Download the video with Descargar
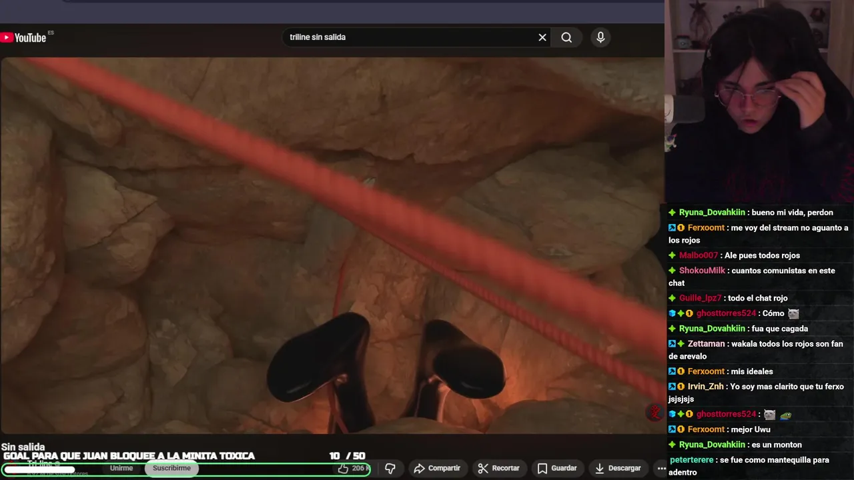Image resolution: width=854 pixels, height=480 pixels. click(618, 469)
